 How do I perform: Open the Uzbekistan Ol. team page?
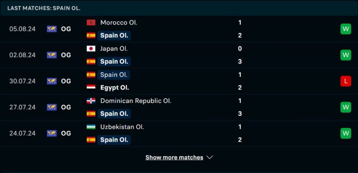(x=122, y=127)
